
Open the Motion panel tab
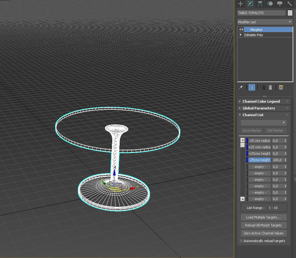point(270,4)
